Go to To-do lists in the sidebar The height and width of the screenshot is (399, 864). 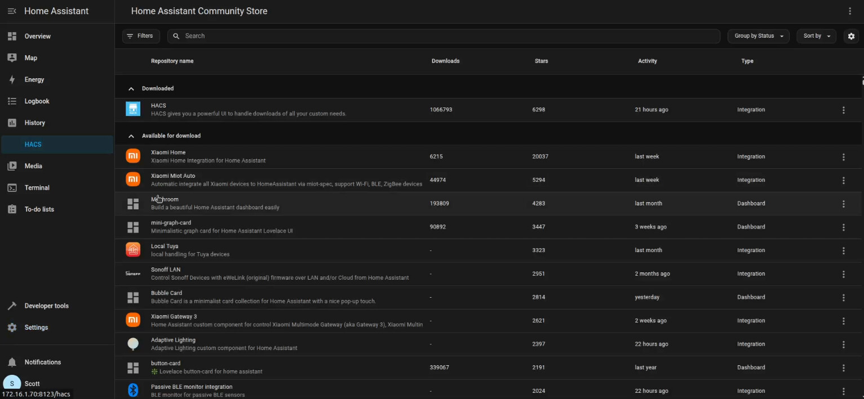[57, 209]
